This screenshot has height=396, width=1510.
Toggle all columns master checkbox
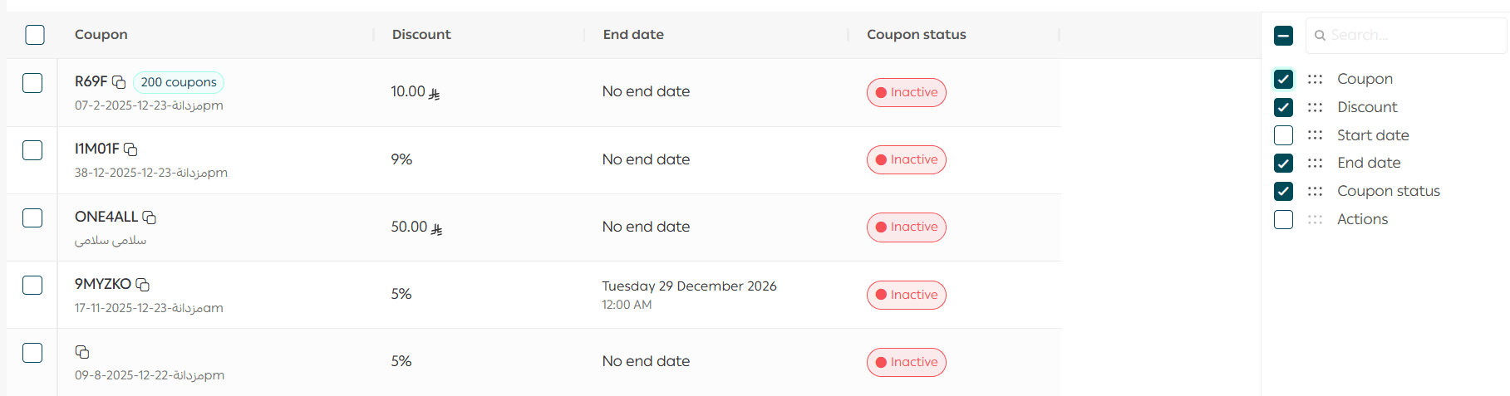click(x=1283, y=36)
